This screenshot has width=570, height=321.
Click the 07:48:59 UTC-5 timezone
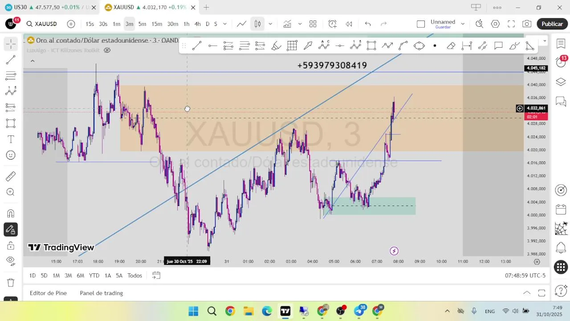[x=525, y=276]
